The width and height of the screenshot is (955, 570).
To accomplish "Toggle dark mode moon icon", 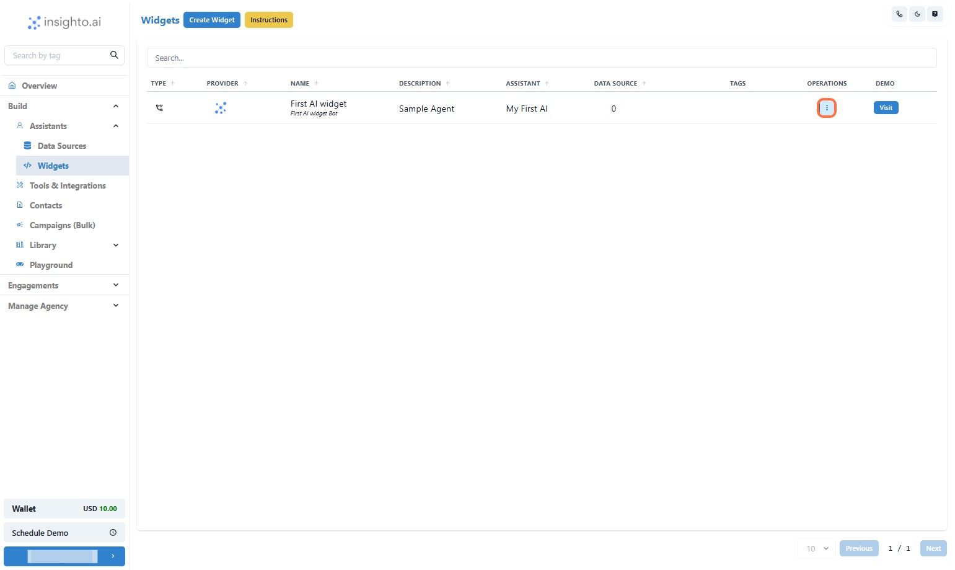I will tap(917, 14).
